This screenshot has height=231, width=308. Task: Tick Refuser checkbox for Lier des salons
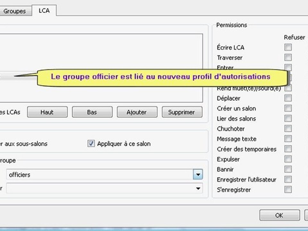288,118
